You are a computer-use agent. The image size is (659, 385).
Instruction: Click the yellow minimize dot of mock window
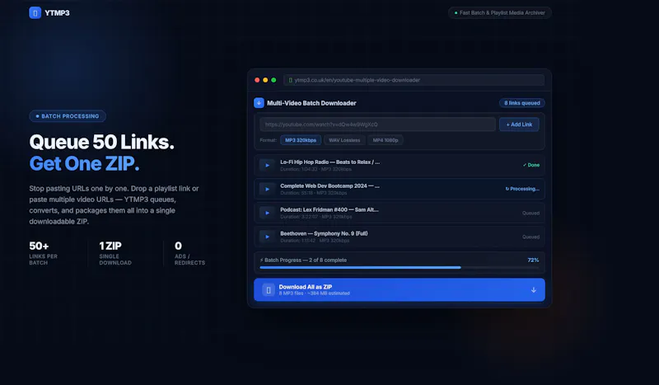coord(265,80)
